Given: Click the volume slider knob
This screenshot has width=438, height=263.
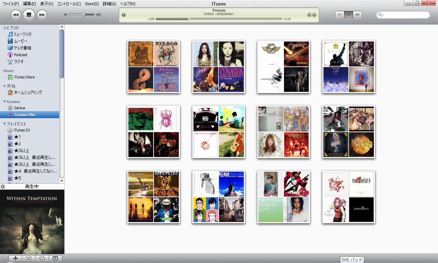Looking at the screenshot, I should [x=83, y=15].
